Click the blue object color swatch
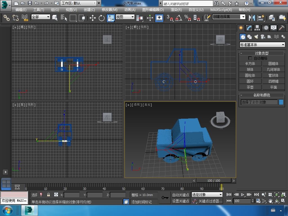 click(281, 102)
